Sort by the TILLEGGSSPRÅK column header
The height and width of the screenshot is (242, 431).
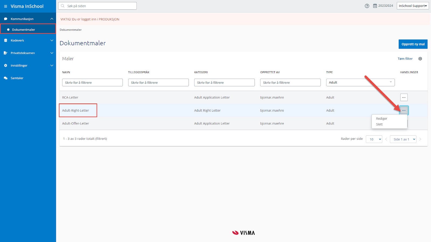tap(139, 72)
